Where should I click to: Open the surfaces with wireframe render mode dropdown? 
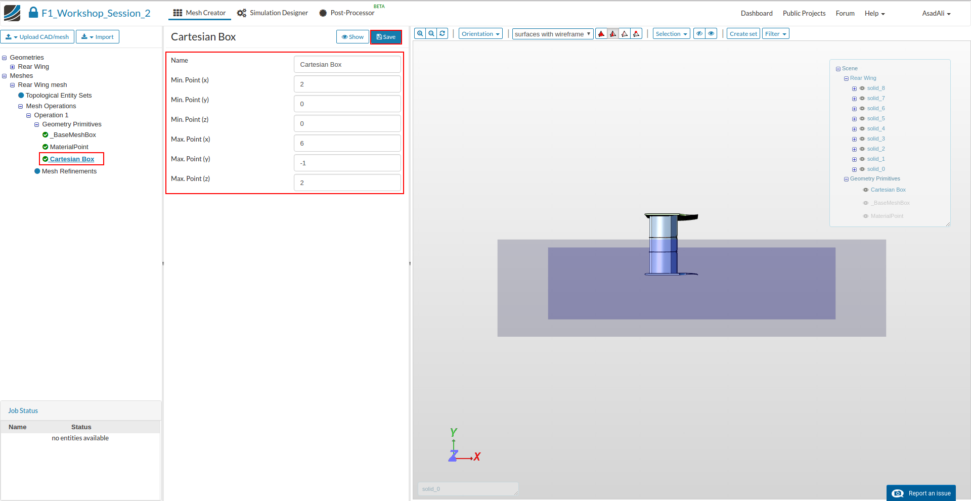tap(552, 34)
